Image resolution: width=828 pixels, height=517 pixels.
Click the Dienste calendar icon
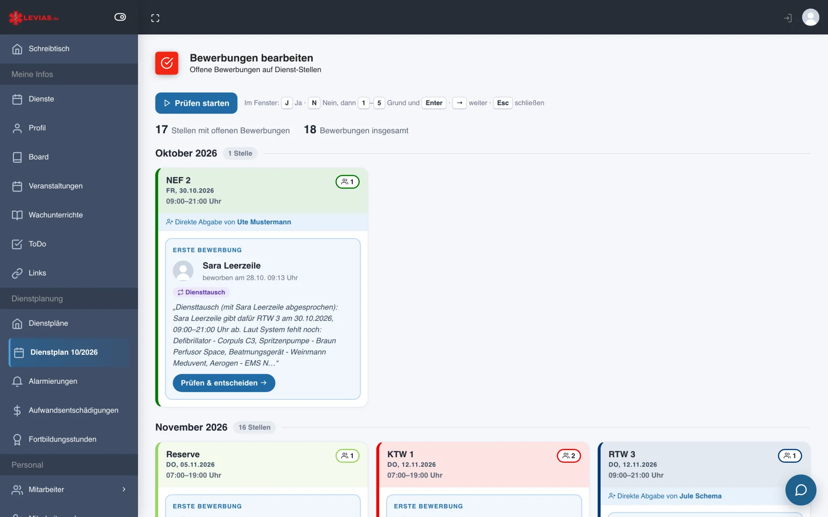17,99
